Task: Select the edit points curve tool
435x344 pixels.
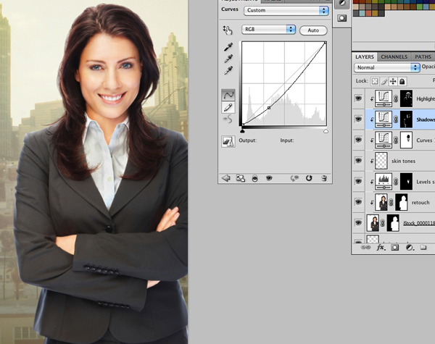Action: tap(228, 95)
